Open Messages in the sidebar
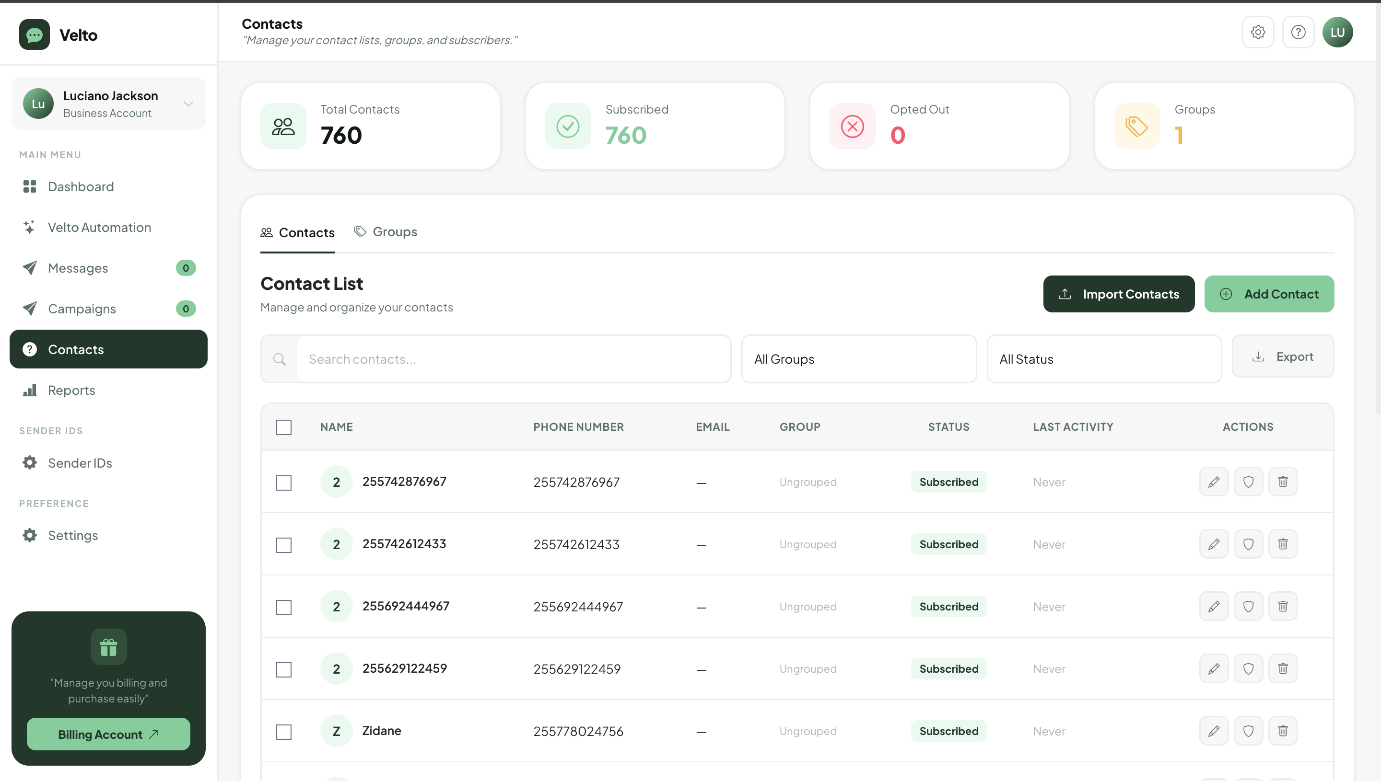The image size is (1381, 781). 108,268
